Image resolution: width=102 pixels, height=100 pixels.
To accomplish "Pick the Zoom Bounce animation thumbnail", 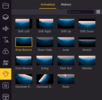I will (24, 61).
